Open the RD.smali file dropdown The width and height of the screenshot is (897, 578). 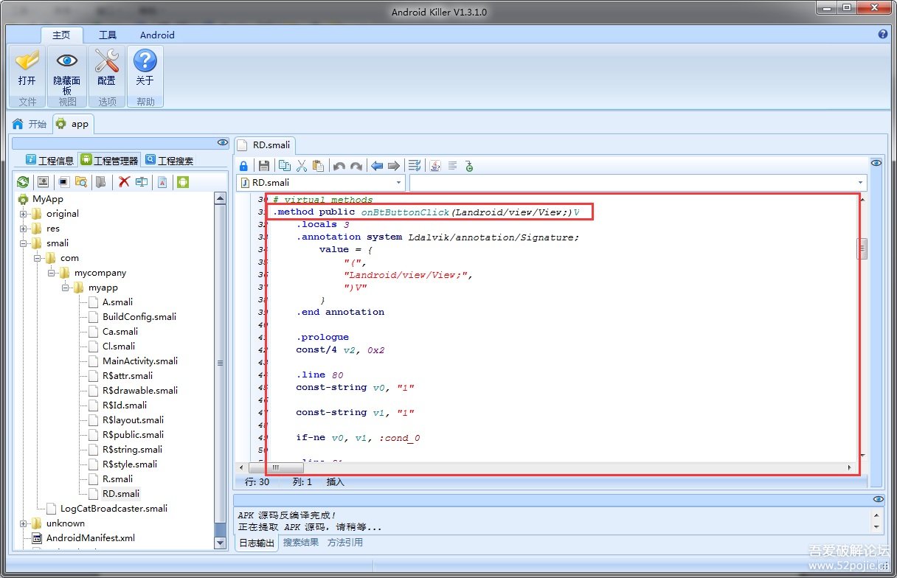(398, 182)
